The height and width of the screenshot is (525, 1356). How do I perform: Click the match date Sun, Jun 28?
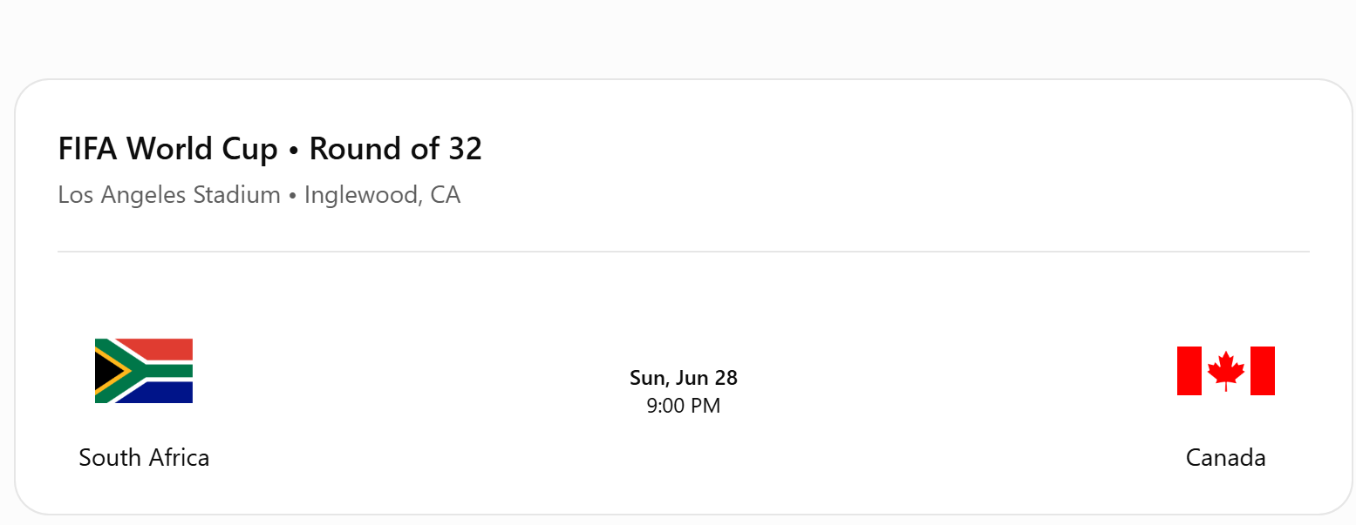[684, 378]
